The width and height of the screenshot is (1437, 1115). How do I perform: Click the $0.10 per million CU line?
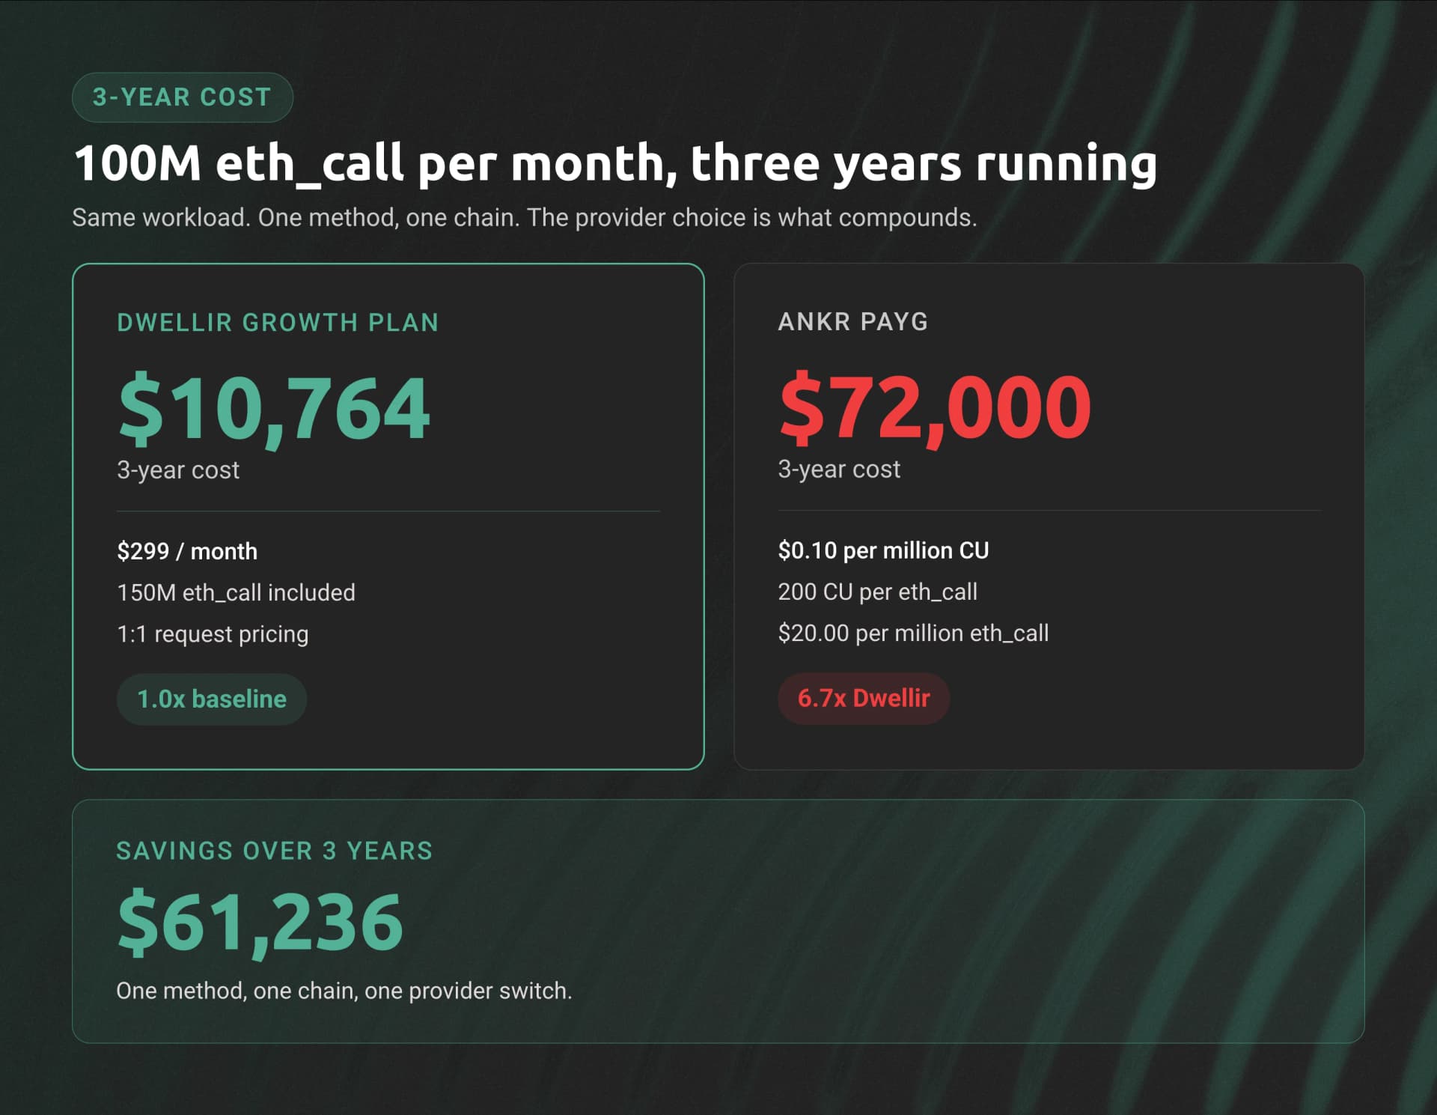(883, 550)
